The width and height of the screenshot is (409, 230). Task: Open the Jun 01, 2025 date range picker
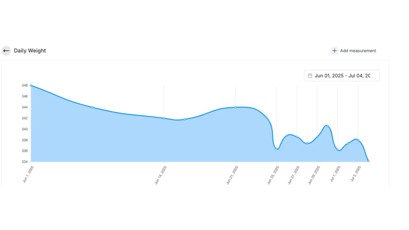tap(342, 76)
